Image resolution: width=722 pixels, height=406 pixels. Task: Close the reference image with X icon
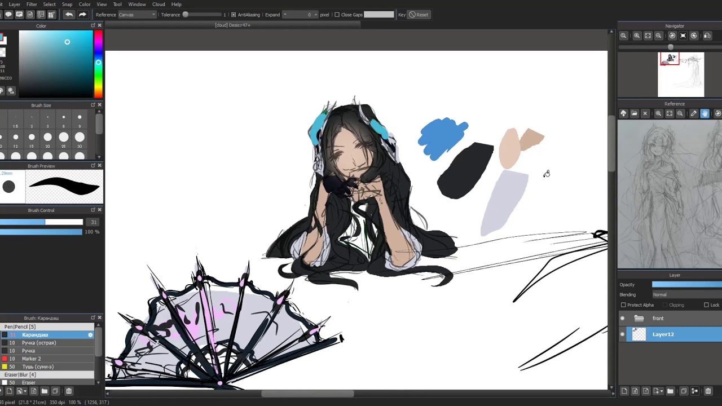645,113
